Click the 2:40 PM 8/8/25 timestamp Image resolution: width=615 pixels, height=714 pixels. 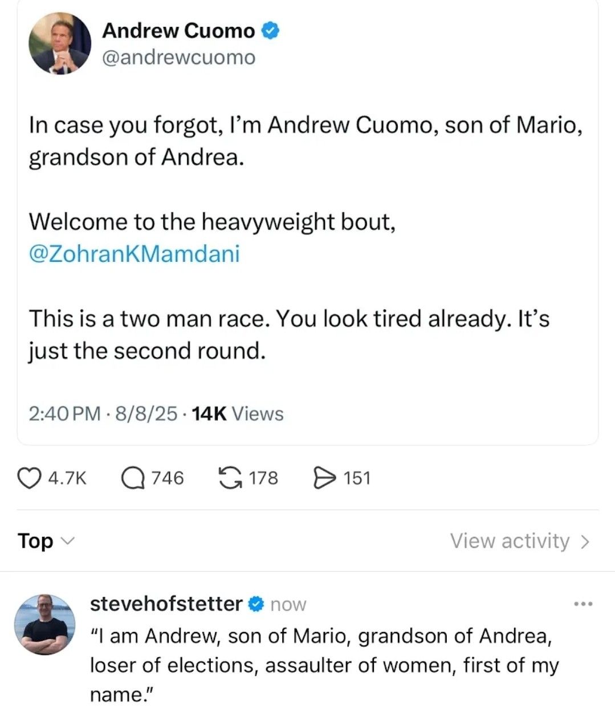(103, 414)
